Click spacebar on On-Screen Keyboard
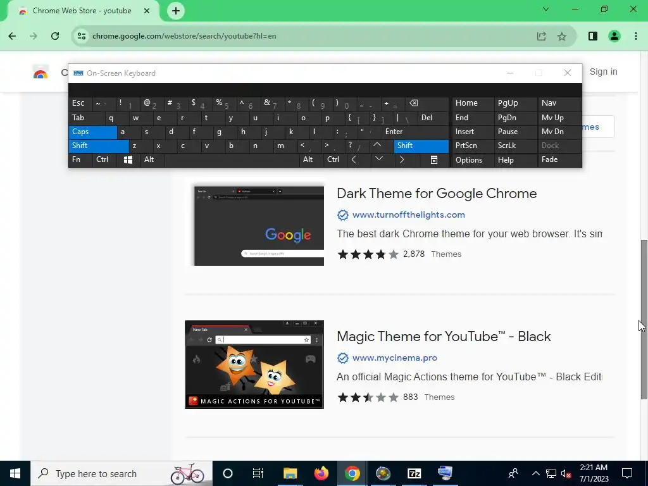648x486 pixels. 232,160
